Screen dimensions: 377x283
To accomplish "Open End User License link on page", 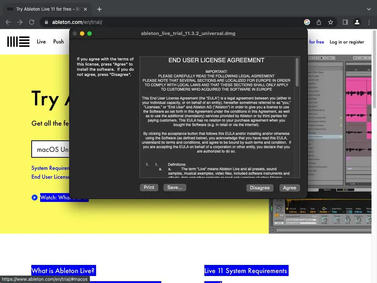I will [x=50, y=177].
